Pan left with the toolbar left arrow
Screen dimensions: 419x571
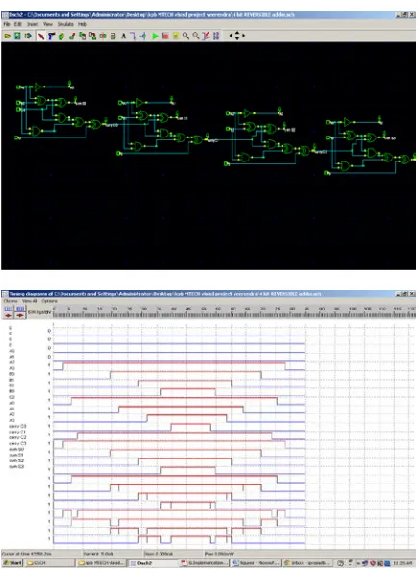(231, 36)
